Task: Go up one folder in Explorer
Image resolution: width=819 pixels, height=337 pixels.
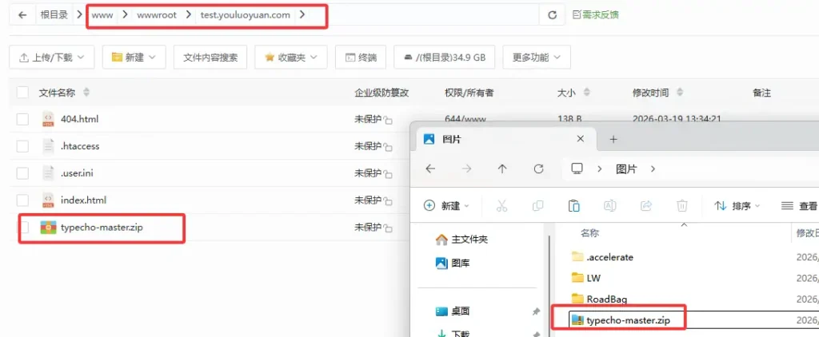Action: pos(502,168)
